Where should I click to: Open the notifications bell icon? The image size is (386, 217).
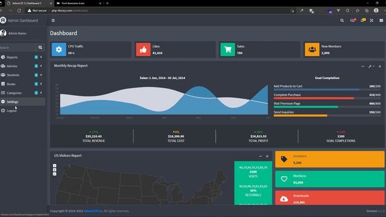(363, 20)
